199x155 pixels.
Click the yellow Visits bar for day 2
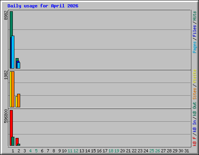pos(16,102)
